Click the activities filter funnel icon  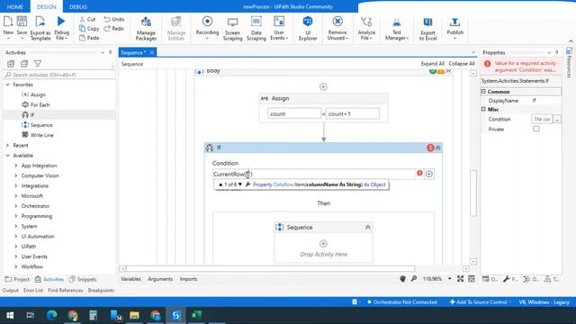point(38,64)
